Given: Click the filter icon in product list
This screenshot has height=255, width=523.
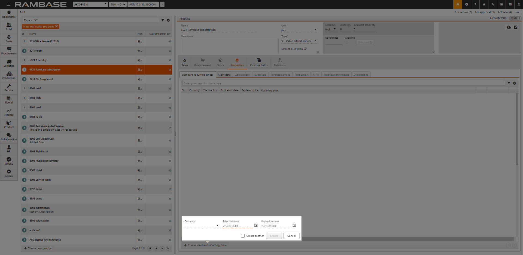Looking at the screenshot, I should point(163,20).
